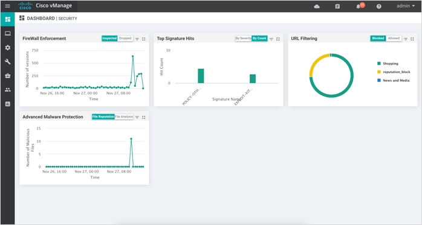Image resolution: width=422 pixels, height=225 pixels.
Task: Click the EXPLOIT-KIT signature bar
Action: point(253,78)
